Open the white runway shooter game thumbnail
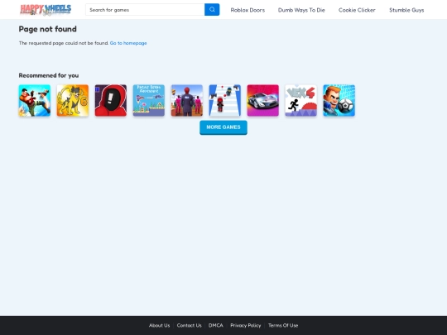Screen dimensions: 447x335 tap(225, 100)
